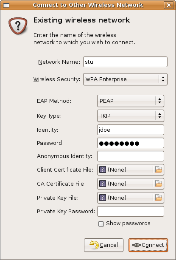
Task: Click the unknown file icon in CA Certificate row
Action: click(x=103, y=184)
